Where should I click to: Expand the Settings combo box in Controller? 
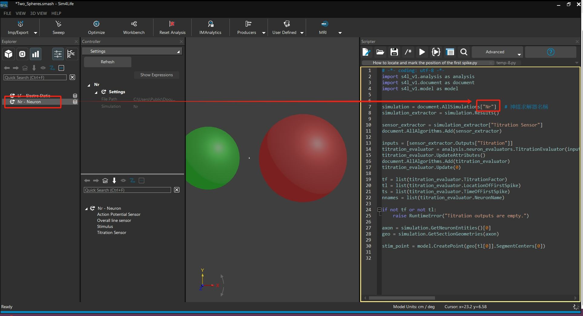[x=132, y=51]
